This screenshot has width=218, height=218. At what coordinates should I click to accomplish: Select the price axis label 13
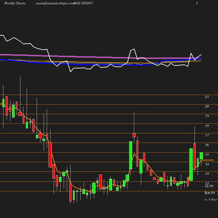(x=207, y=174)
